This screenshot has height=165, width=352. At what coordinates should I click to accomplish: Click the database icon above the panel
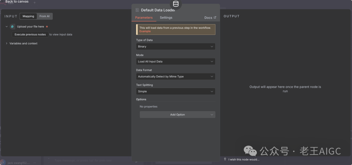(x=176, y=4)
